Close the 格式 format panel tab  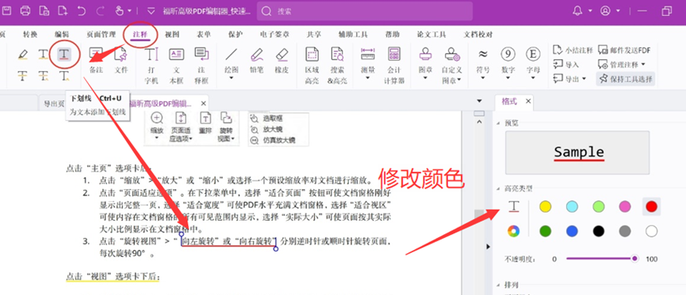click(528, 101)
